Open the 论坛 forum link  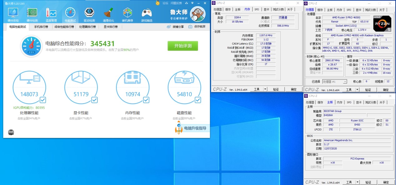[x=166, y=3]
